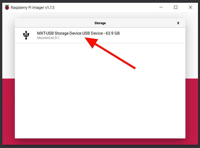
Task: Click the Raspberry Pi logo in title bar
Action: coord(7,7)
